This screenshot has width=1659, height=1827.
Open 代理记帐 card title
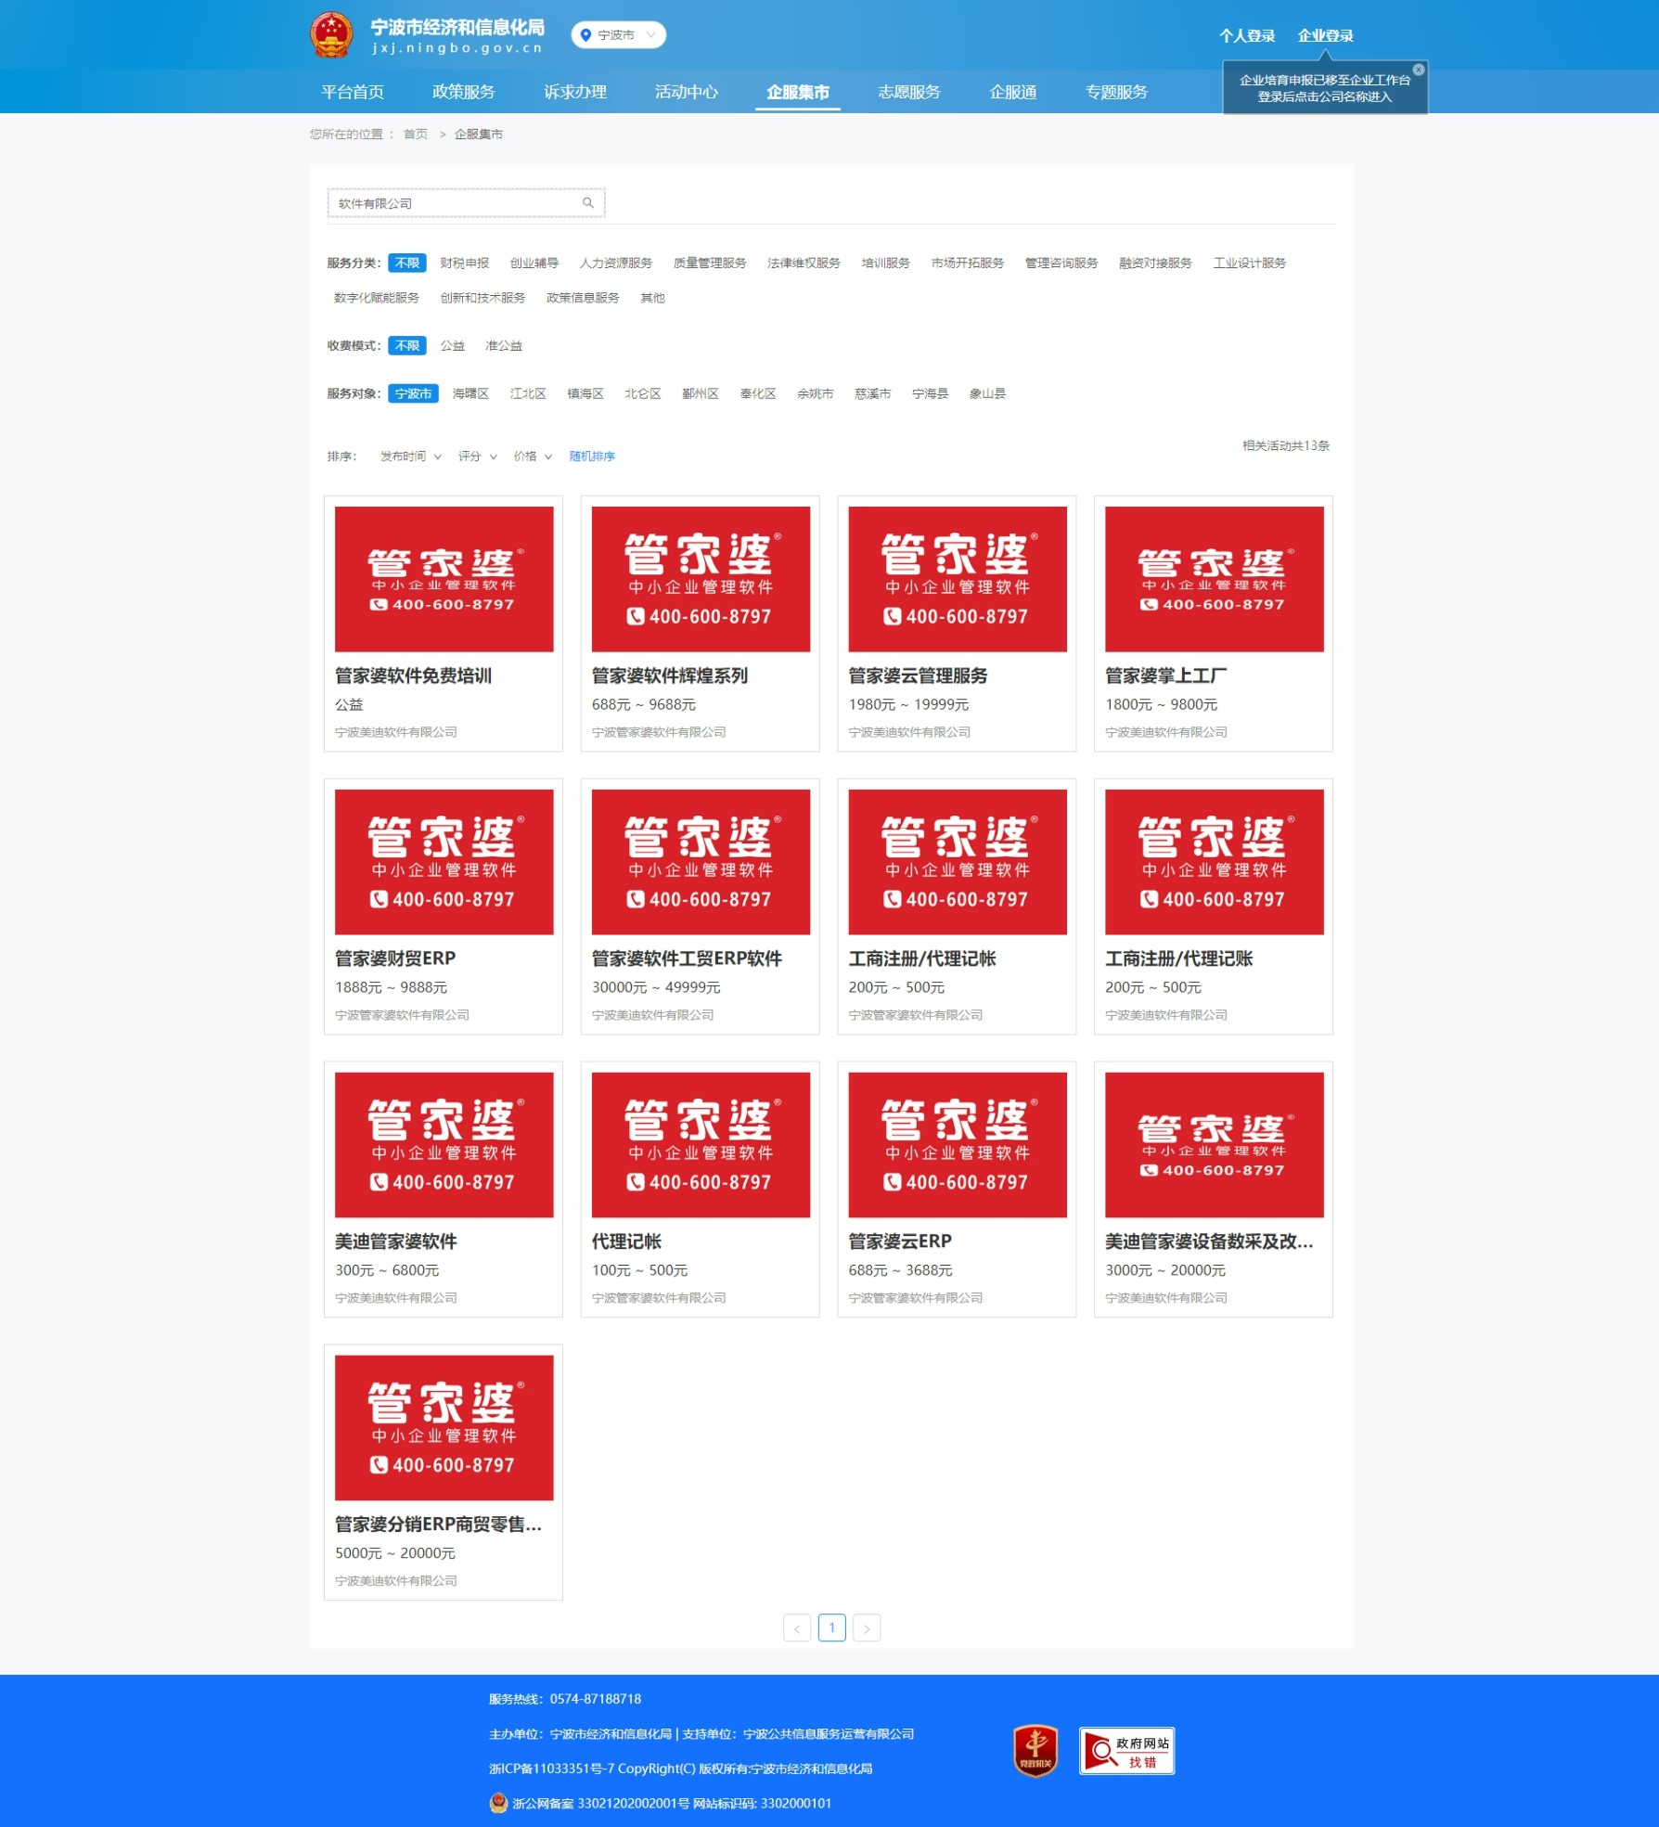click(x=627, y=1242)
